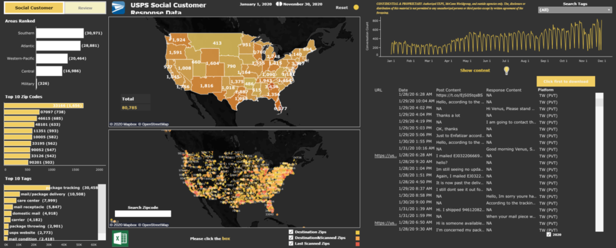616x248 pixels.
Task: Click the yellow Destination Zips legend swatch
Action: tap(357, 232)
